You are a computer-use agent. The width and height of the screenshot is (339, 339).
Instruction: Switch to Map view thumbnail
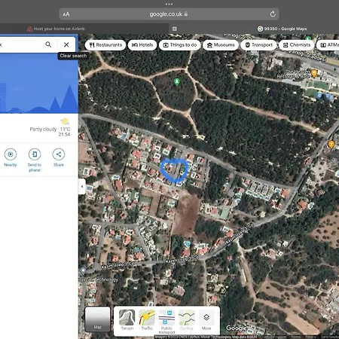click(x=97, y=319)
